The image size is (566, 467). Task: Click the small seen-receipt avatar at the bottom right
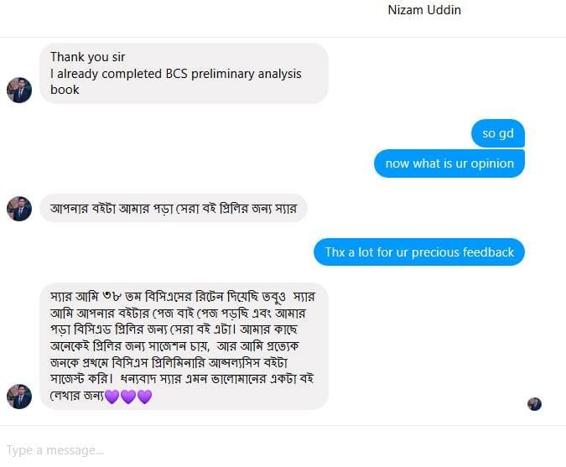point(534,404)
